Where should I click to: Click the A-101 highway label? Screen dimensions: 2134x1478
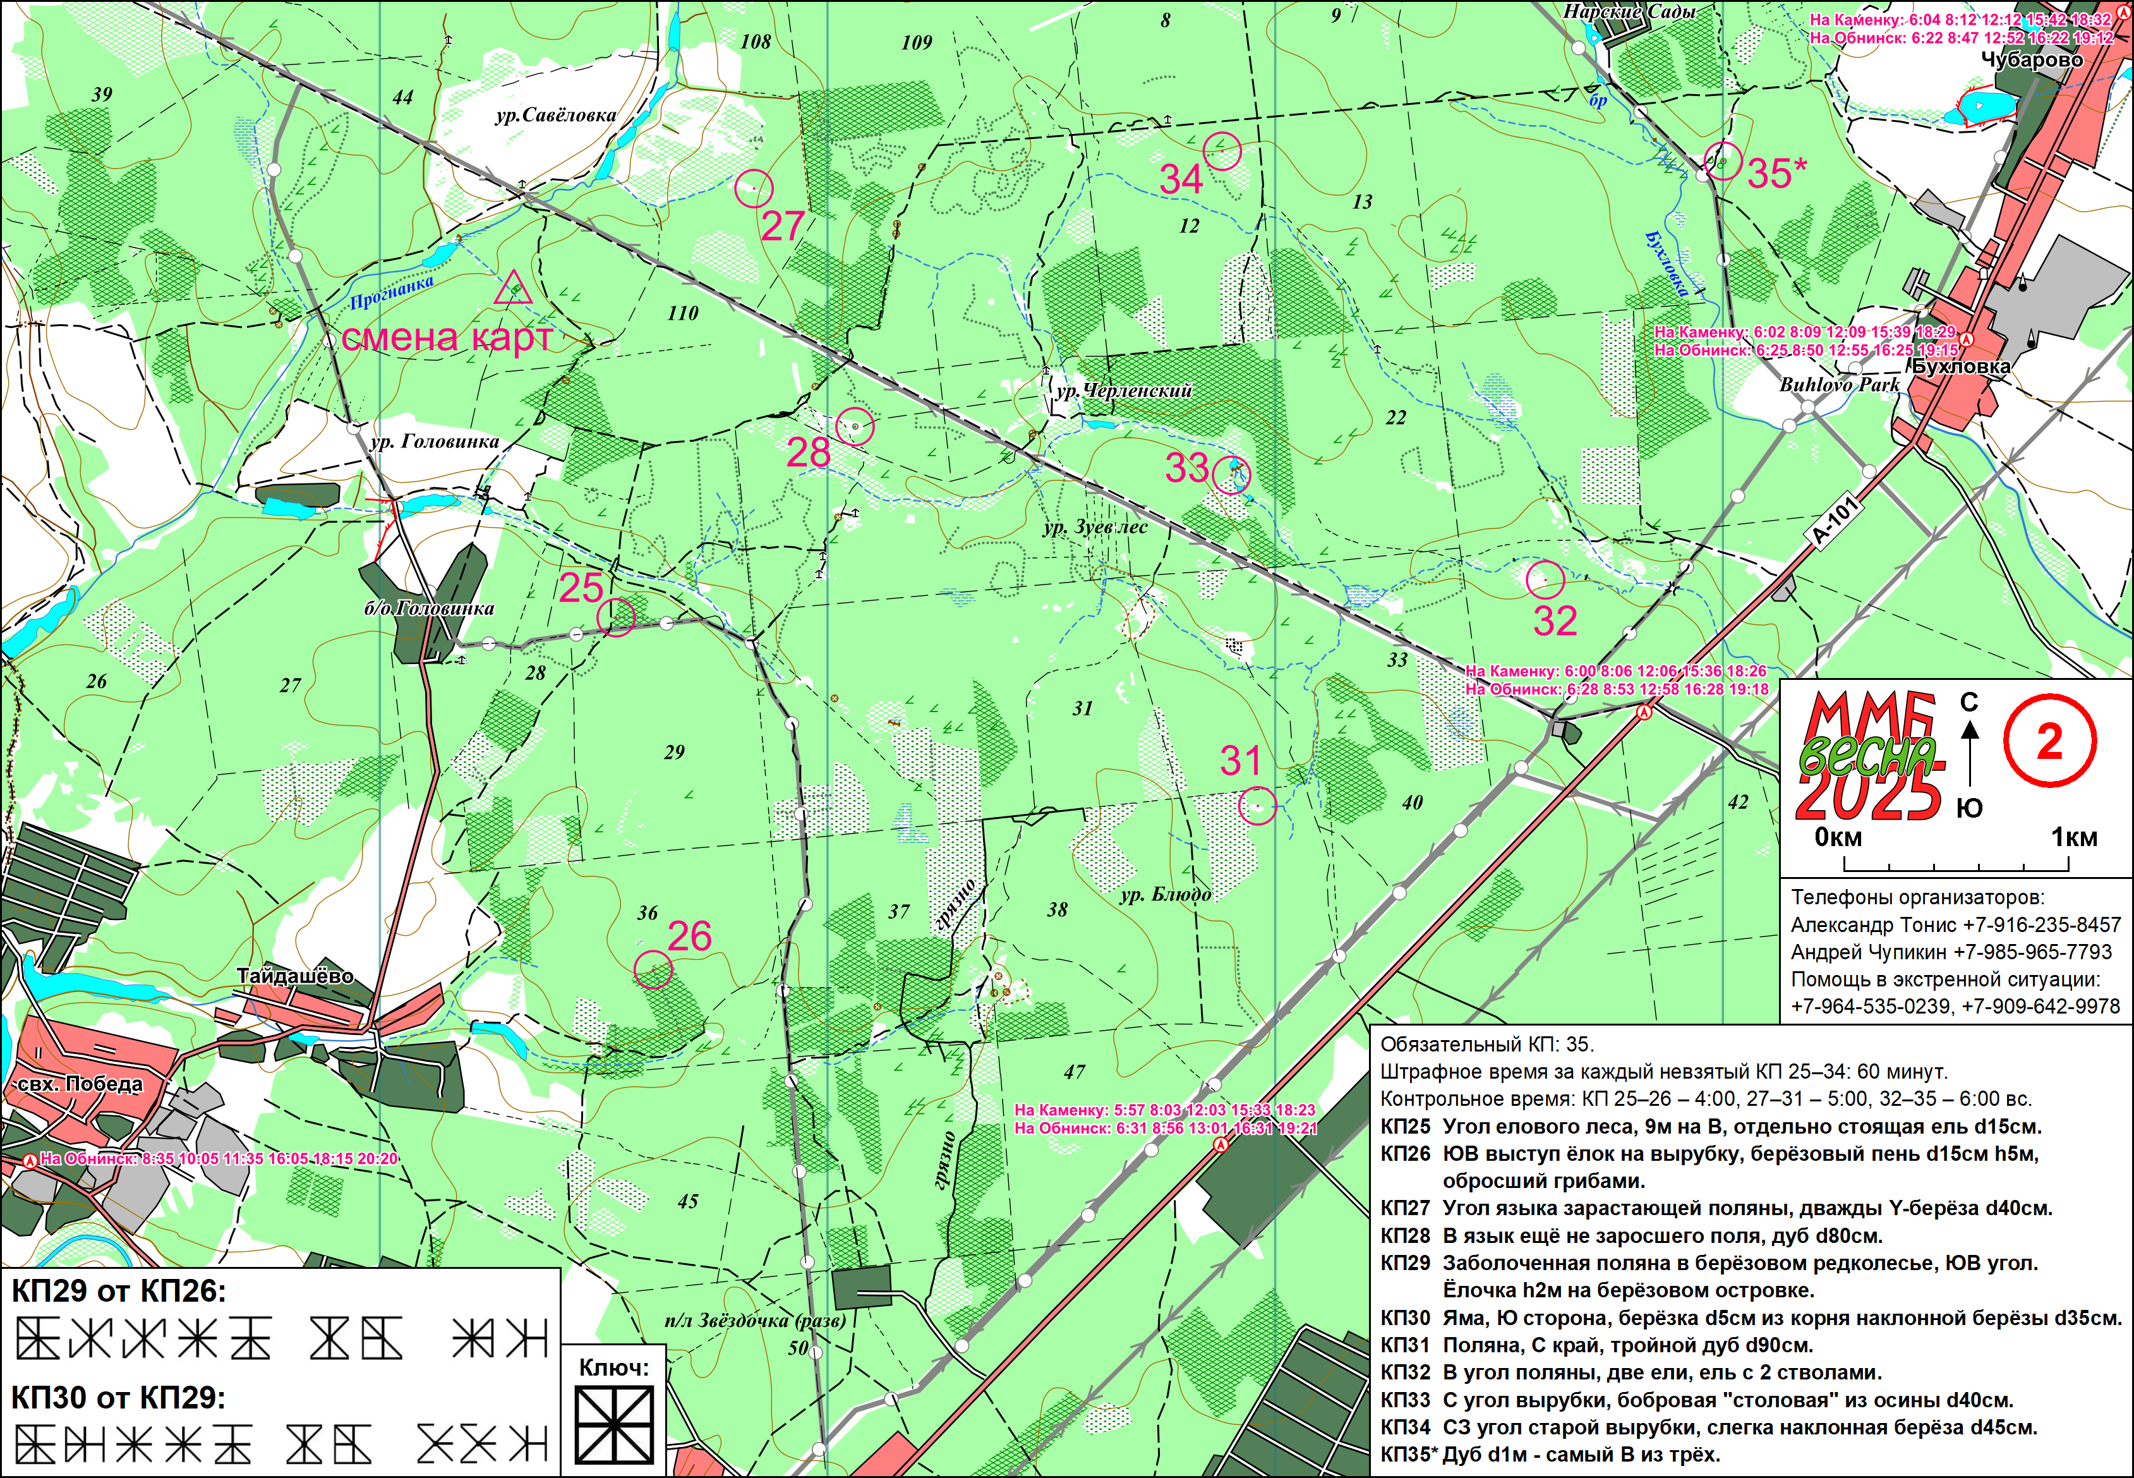click(1834, 521)
